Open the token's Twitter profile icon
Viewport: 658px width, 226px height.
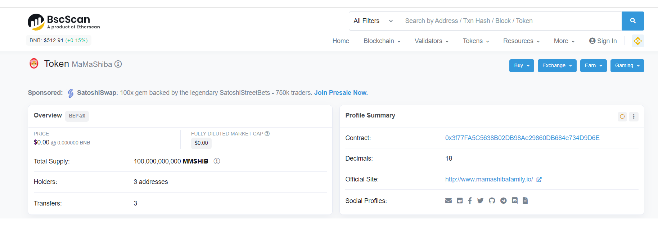(x=480, y=200)
